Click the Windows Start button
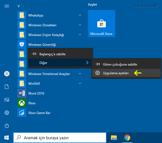The width and height of the screenshot is (162, 143). coord(7,138)
